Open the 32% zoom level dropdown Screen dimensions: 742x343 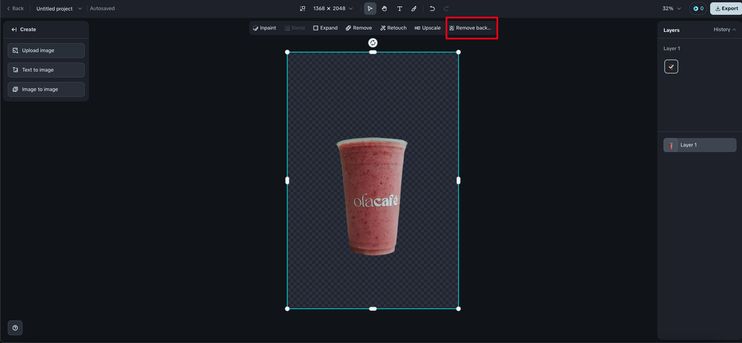pos(672,9)
